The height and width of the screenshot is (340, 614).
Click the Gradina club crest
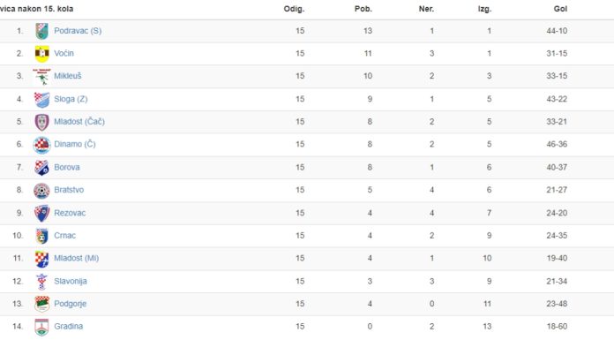pos(41,327)
